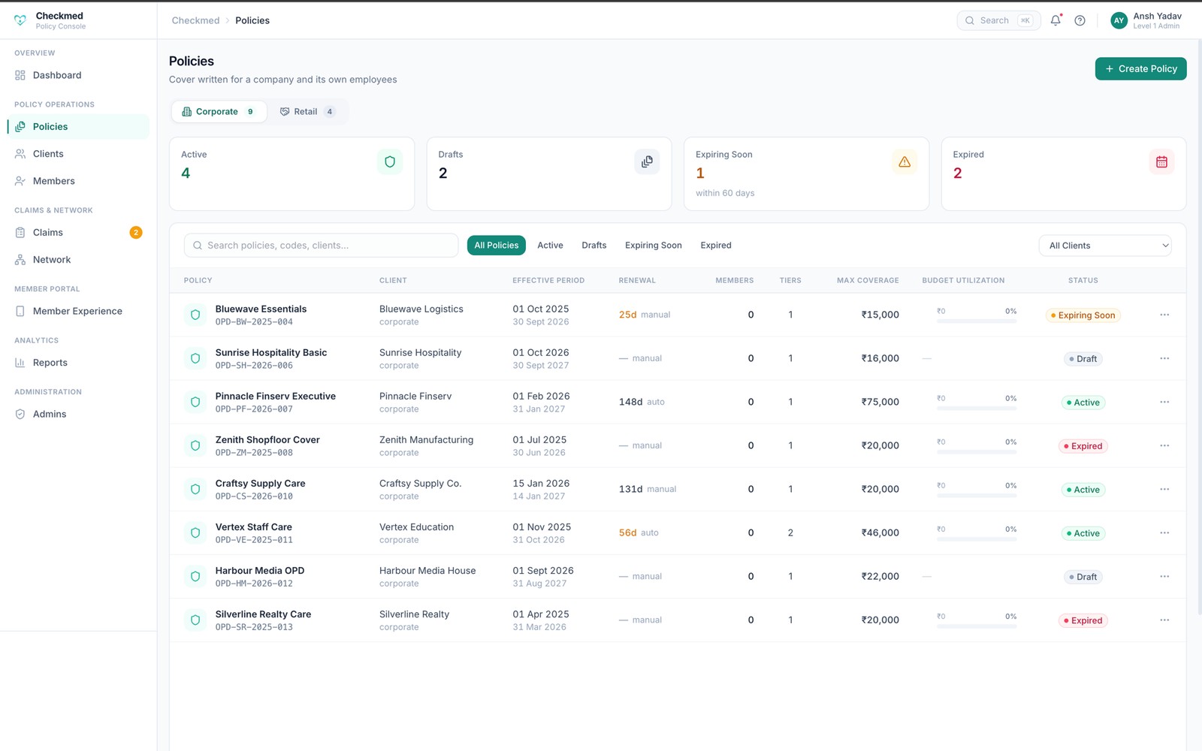This screenshot has height=751, width=1202.
Task: Navigate to Reports in sidebar
Action: pyautogui.click(x=78, y=363)
